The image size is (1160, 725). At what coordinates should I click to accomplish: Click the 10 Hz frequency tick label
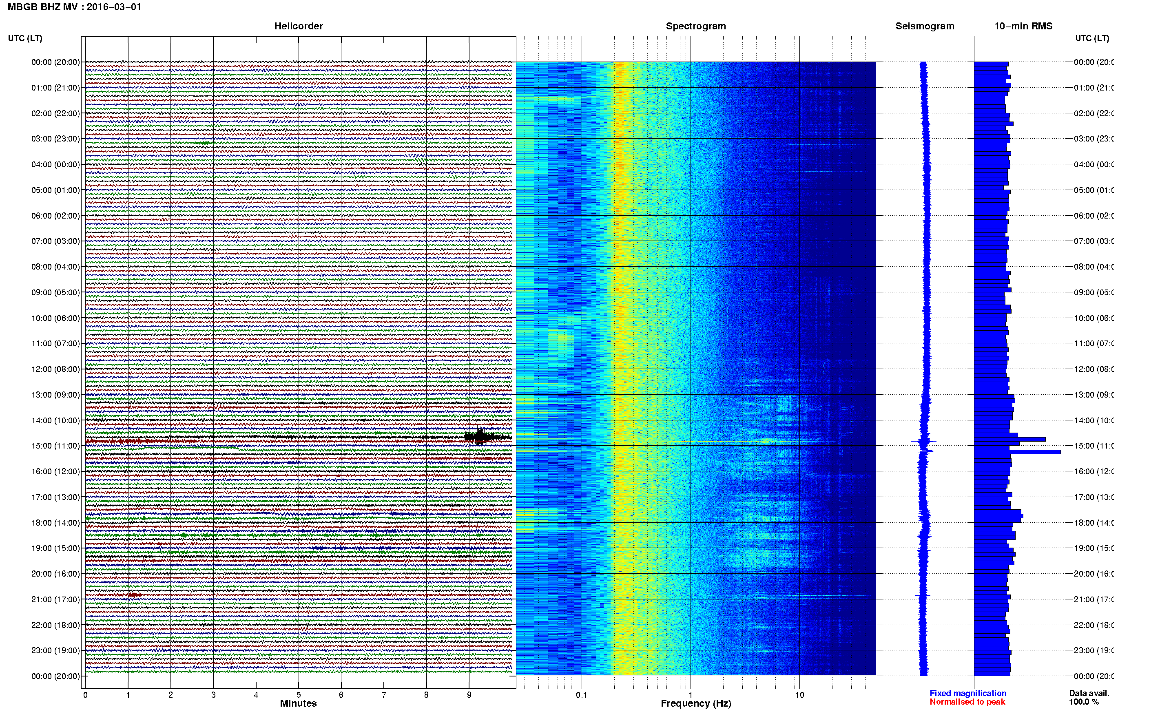coord(799,695)
